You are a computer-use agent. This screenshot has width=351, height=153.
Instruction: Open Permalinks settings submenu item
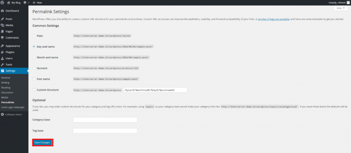point(8,102)
